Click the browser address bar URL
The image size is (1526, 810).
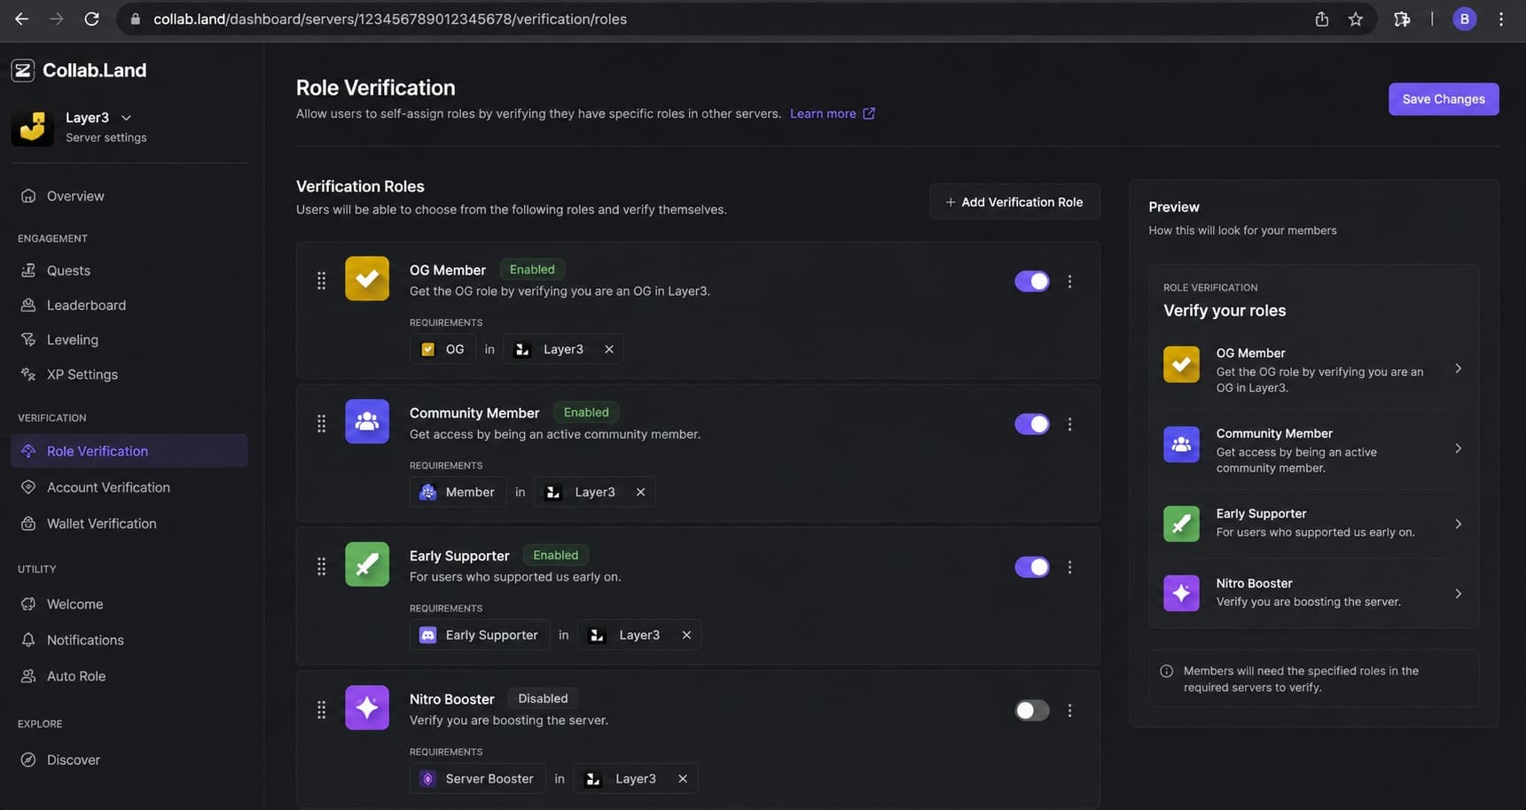(390, 19)
